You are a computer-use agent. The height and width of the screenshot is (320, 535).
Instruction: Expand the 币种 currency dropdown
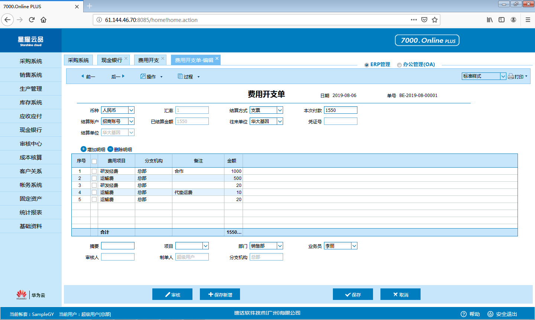[x=131, y=110]
